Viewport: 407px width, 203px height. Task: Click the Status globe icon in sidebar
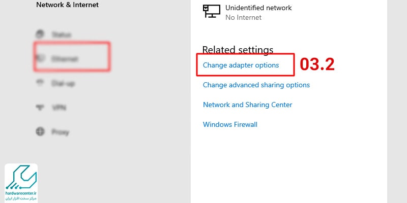(40, 34)
